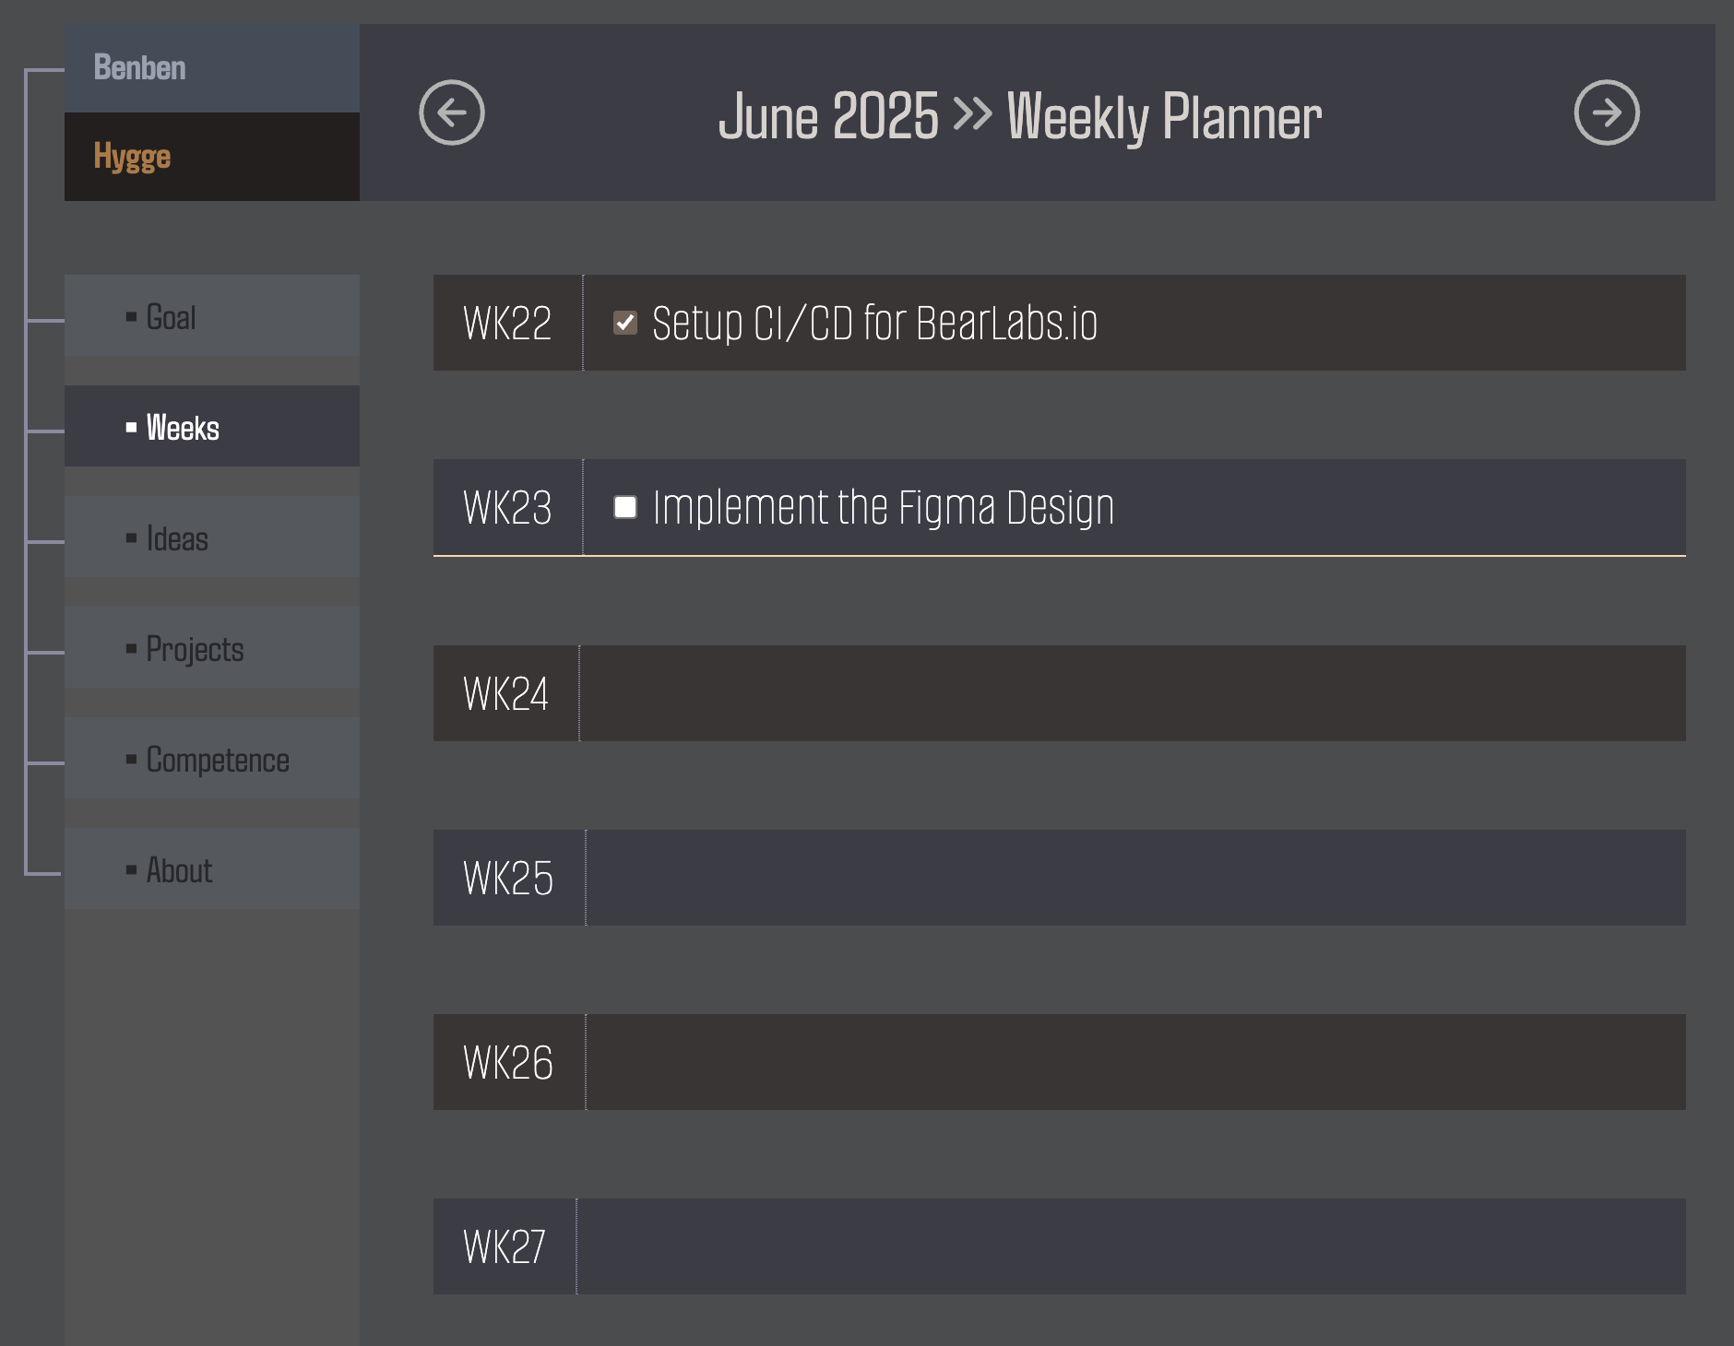Screen dimensions: 1734x1346
Task: Uncheck the Setup CI/CD for BearLabs.io task
Action: point(625,323)
